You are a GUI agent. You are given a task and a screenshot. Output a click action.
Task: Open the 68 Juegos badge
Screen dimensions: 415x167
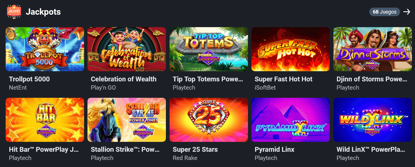pos(384,12)
